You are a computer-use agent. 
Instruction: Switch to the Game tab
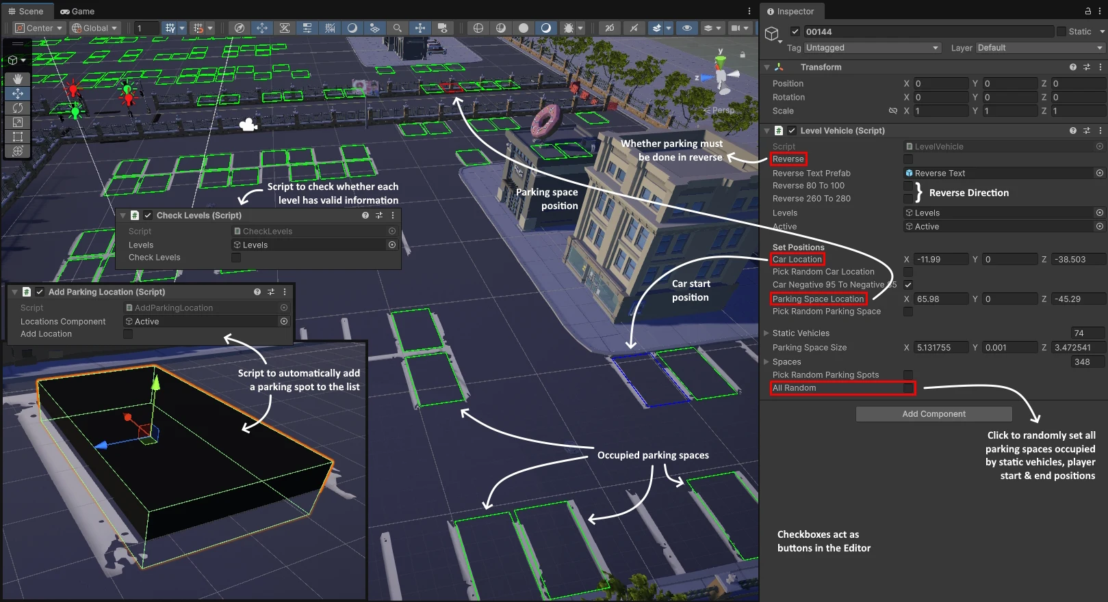77,11
